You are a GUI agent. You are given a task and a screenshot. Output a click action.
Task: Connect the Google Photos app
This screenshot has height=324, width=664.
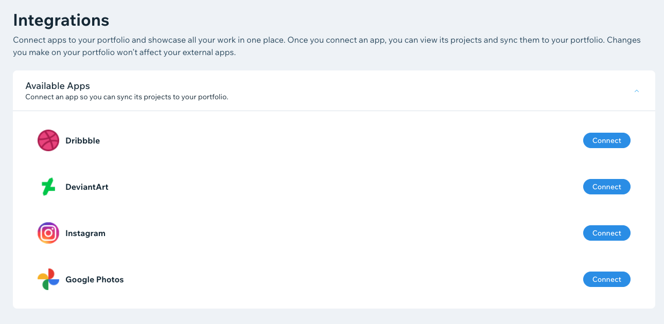coord(606,279)
